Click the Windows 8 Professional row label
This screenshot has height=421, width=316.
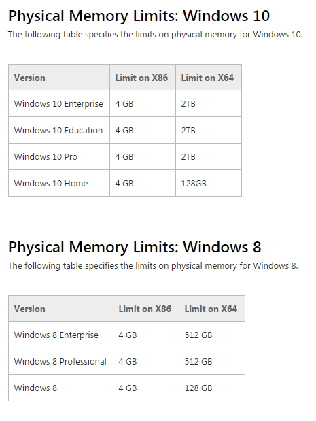tap(60, 361)
